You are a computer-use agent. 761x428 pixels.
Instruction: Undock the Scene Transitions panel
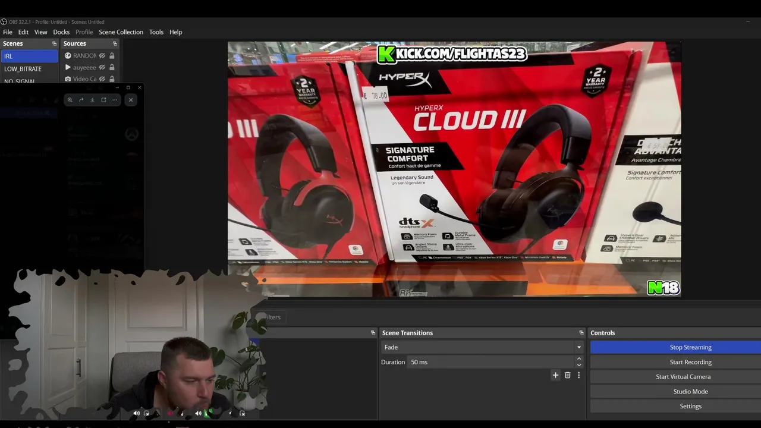pos(581,333)
